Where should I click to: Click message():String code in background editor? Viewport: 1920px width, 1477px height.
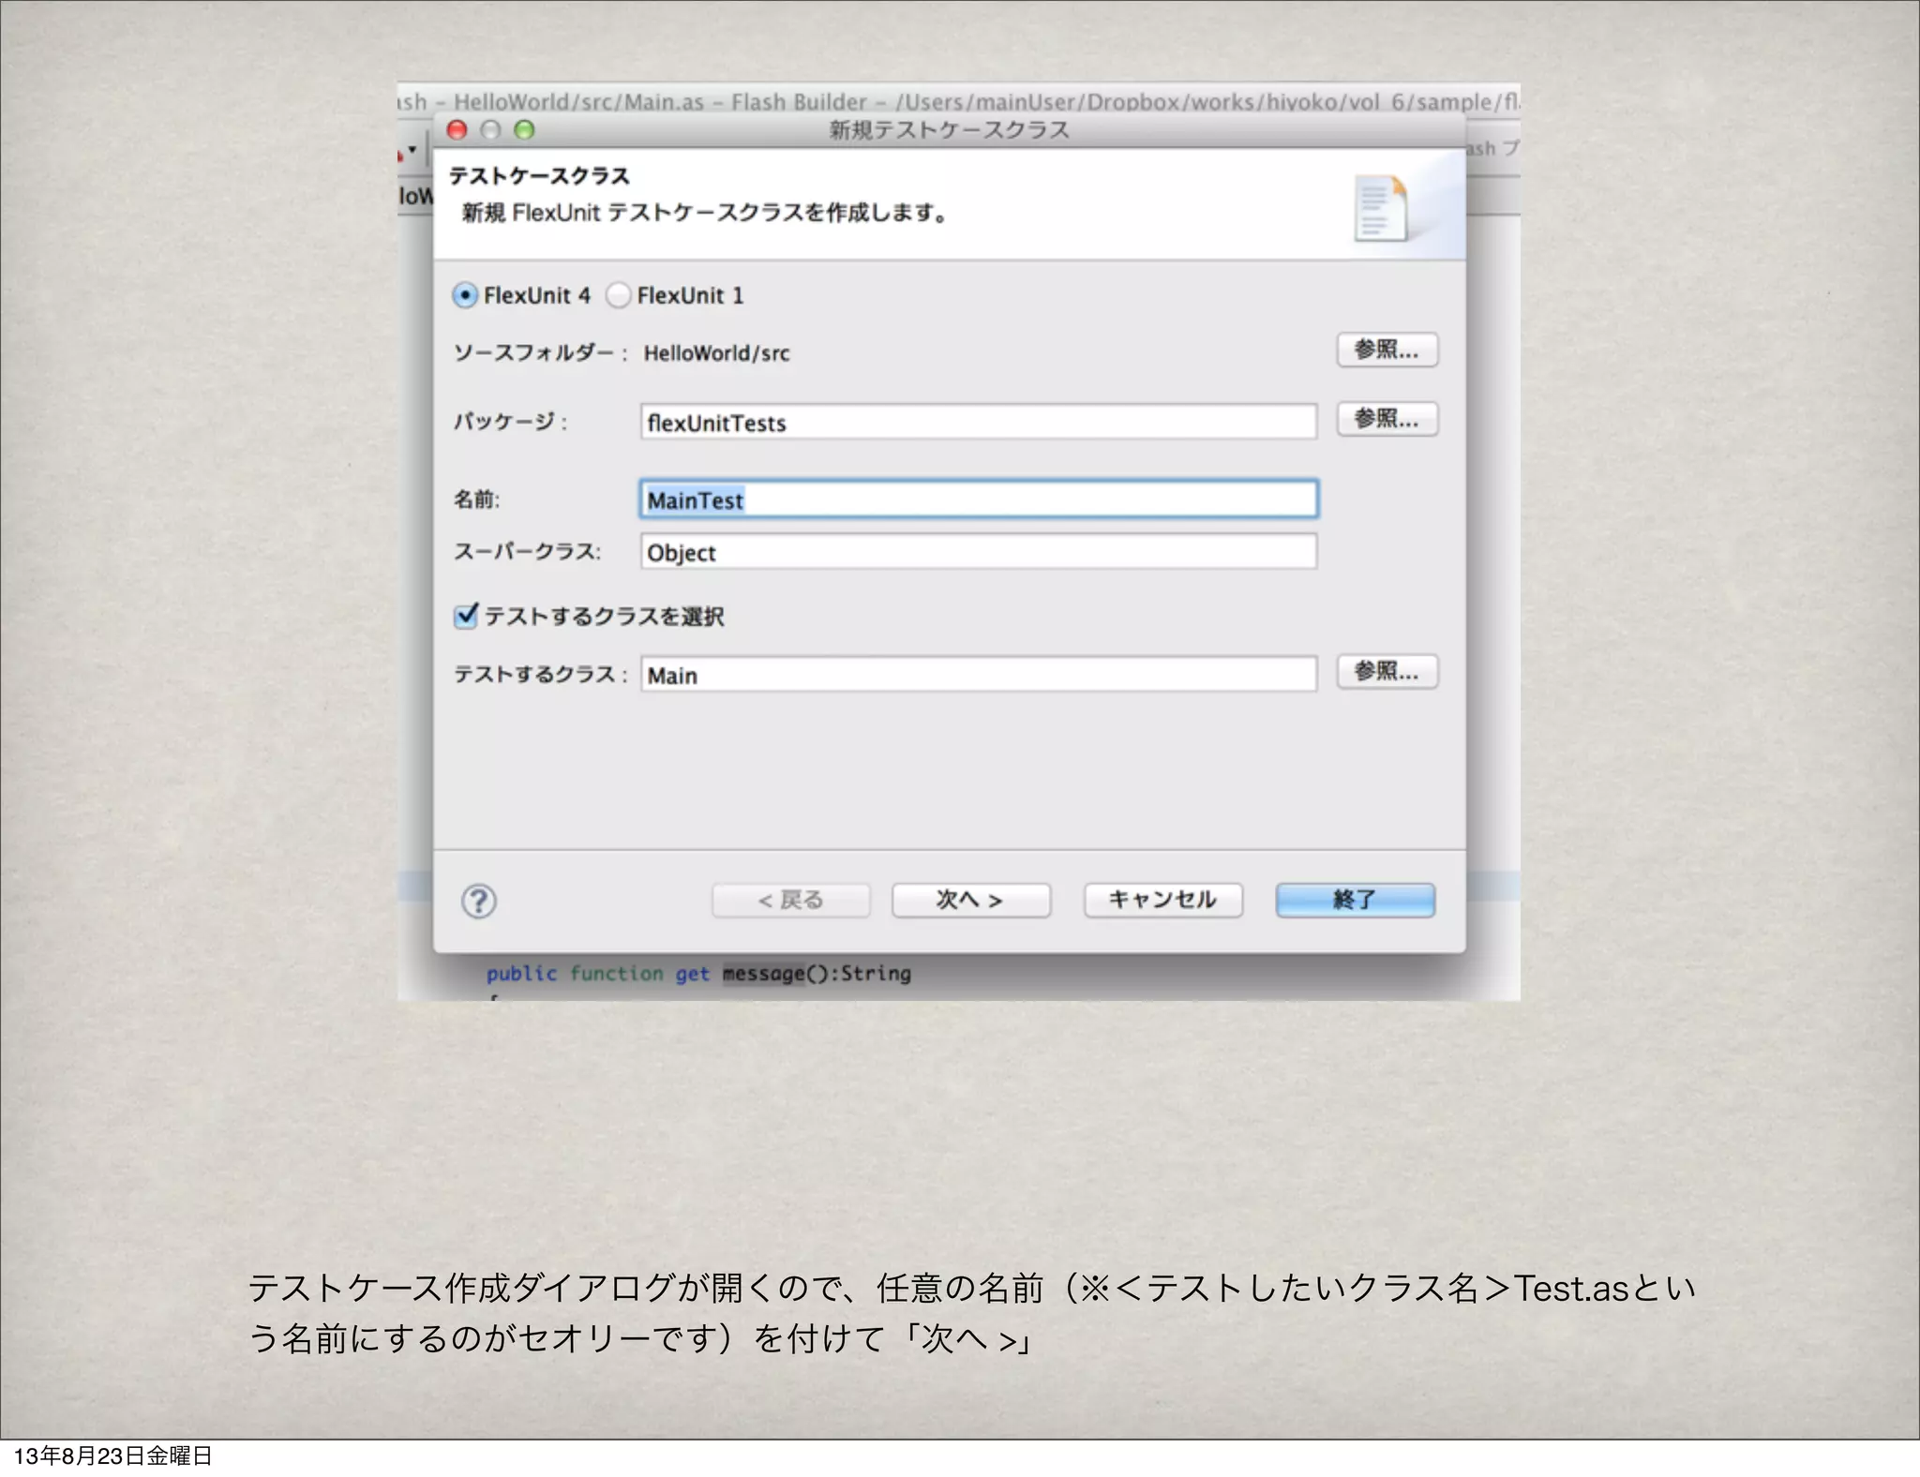tap(817, 974)
